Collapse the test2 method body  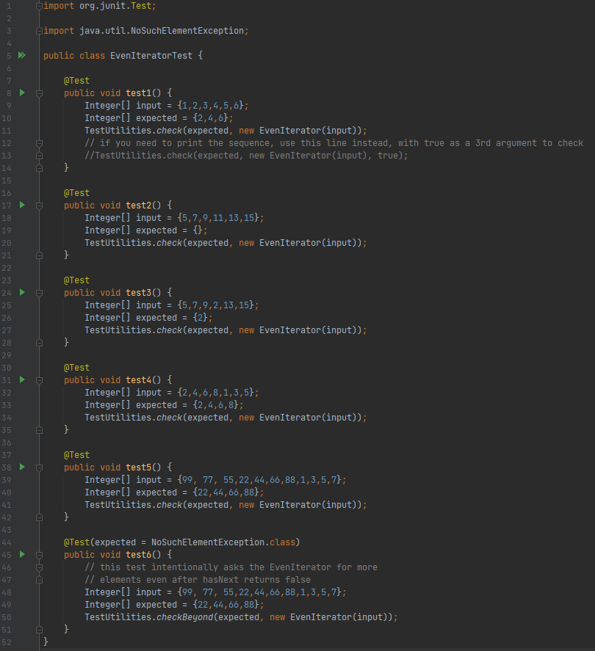pyautogui.click(x=38, y=205)
